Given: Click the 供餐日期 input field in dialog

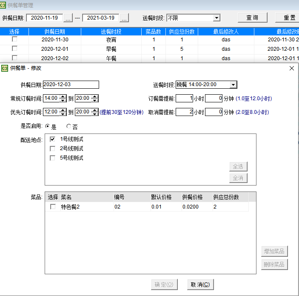Looking at the screenshot, I should click(71, 85).
